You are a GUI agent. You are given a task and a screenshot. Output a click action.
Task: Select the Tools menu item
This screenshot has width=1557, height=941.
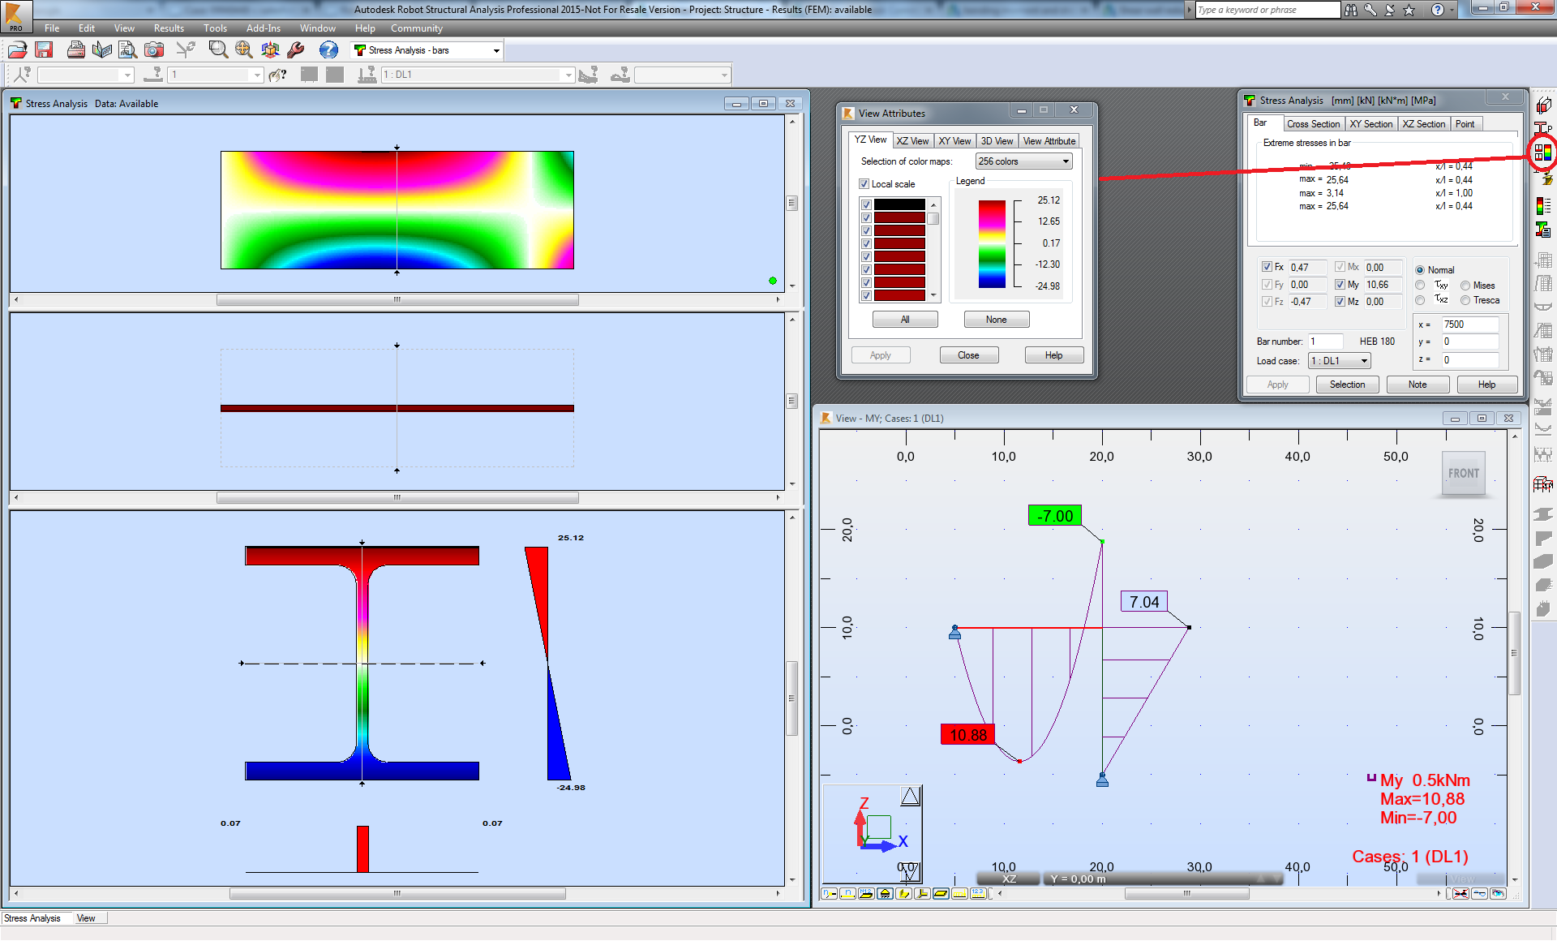(216, 27)
